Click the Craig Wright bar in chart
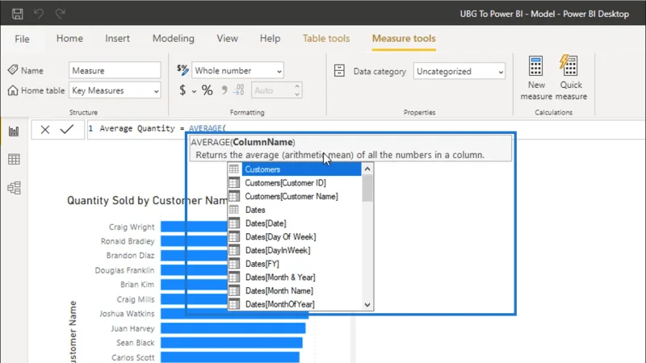 pos(194,227)
